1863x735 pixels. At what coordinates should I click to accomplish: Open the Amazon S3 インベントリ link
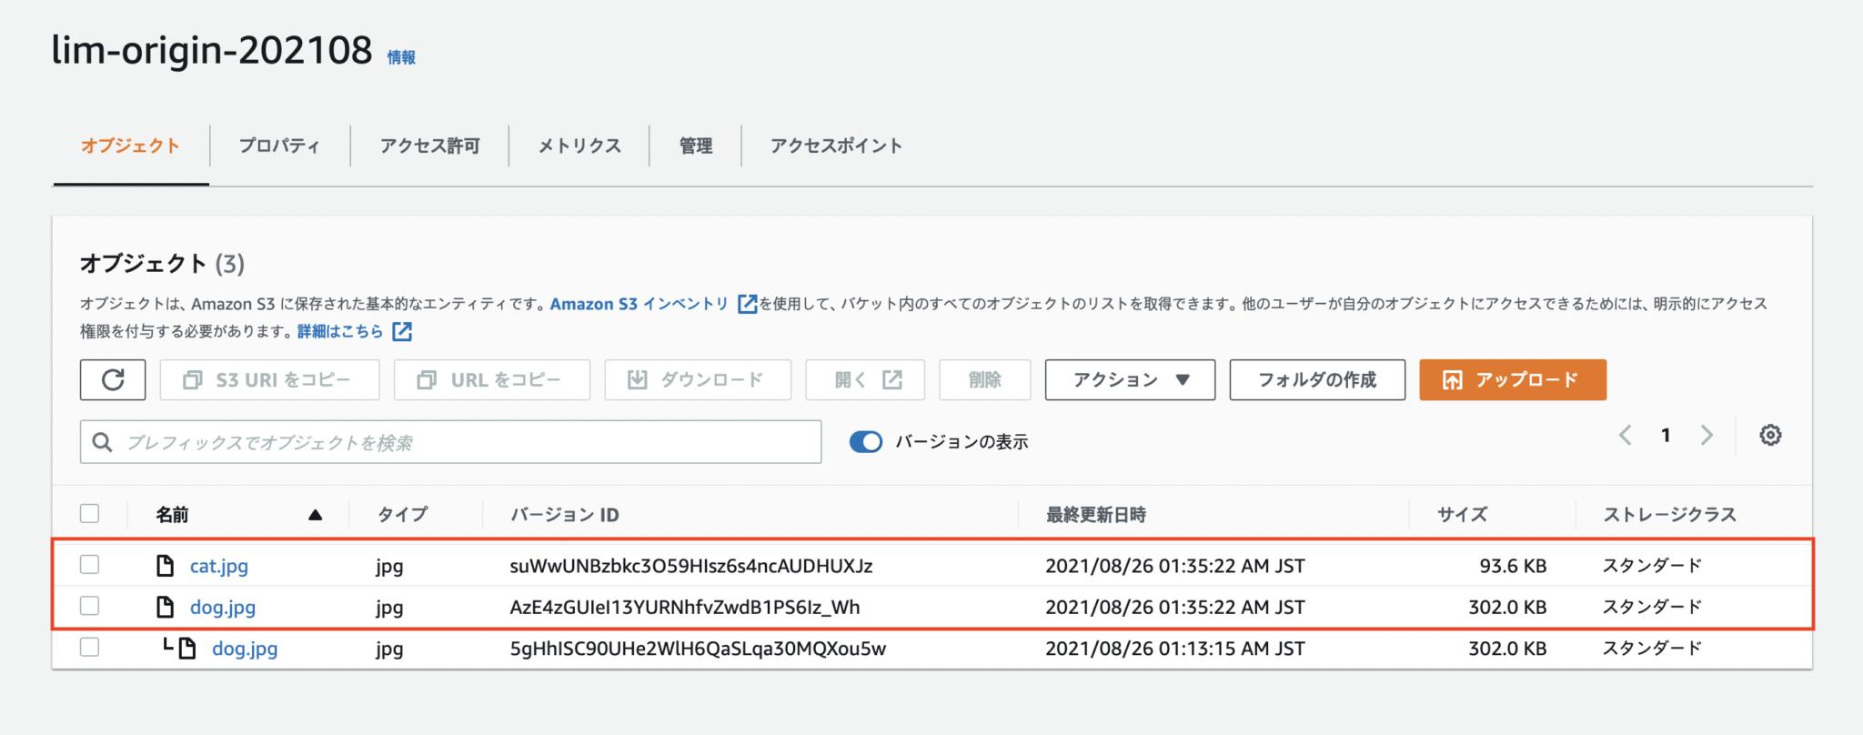point(639,304)
